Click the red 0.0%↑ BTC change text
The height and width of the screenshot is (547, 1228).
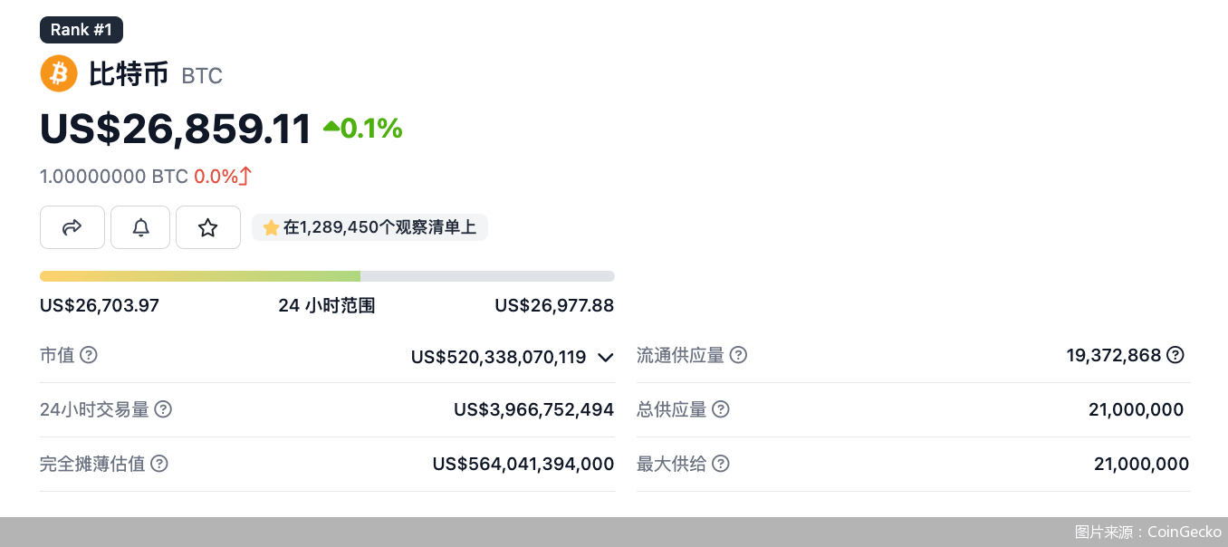pyautogui.click(x=223, y=176)
